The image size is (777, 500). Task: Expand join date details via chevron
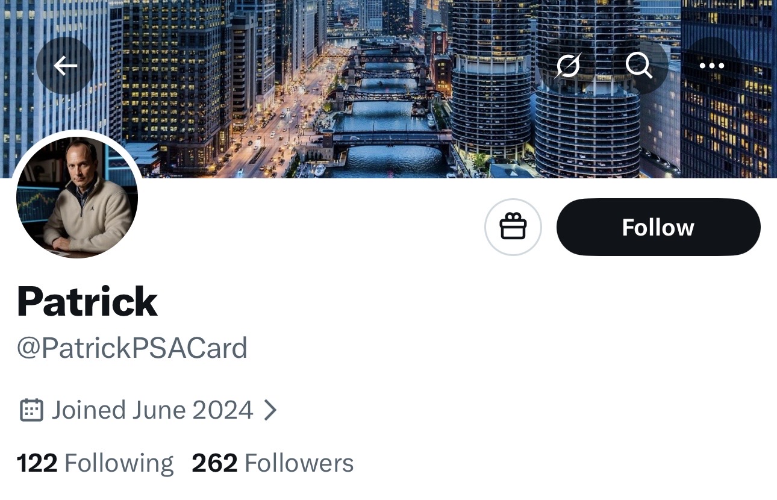coord(271,410)
